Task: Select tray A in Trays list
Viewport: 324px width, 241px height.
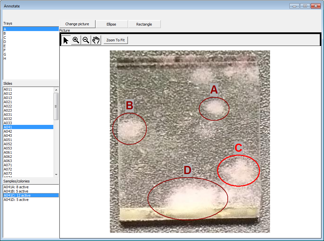Action: [x=31, y=29]
